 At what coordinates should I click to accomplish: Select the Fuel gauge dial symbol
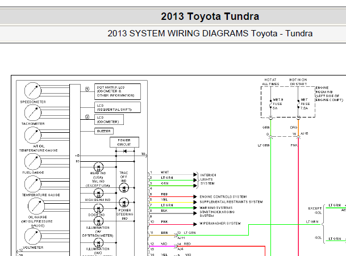click(x=33, y=161)
